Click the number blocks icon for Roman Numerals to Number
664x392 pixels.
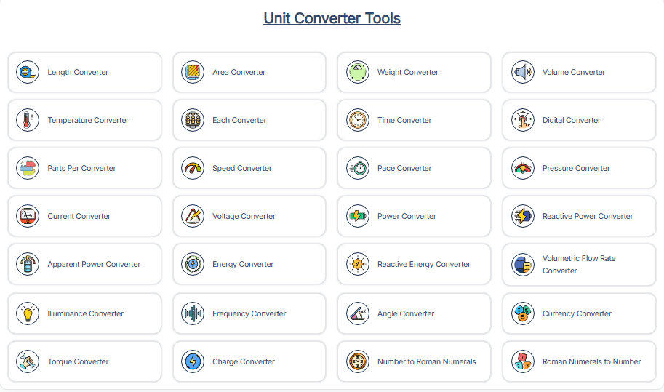pos(523,361)
